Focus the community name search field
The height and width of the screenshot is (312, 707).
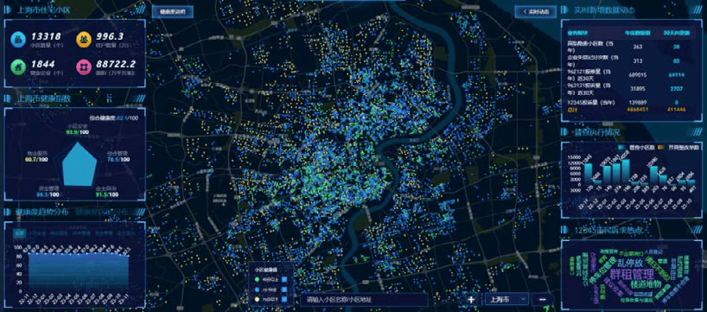[364, 299]
